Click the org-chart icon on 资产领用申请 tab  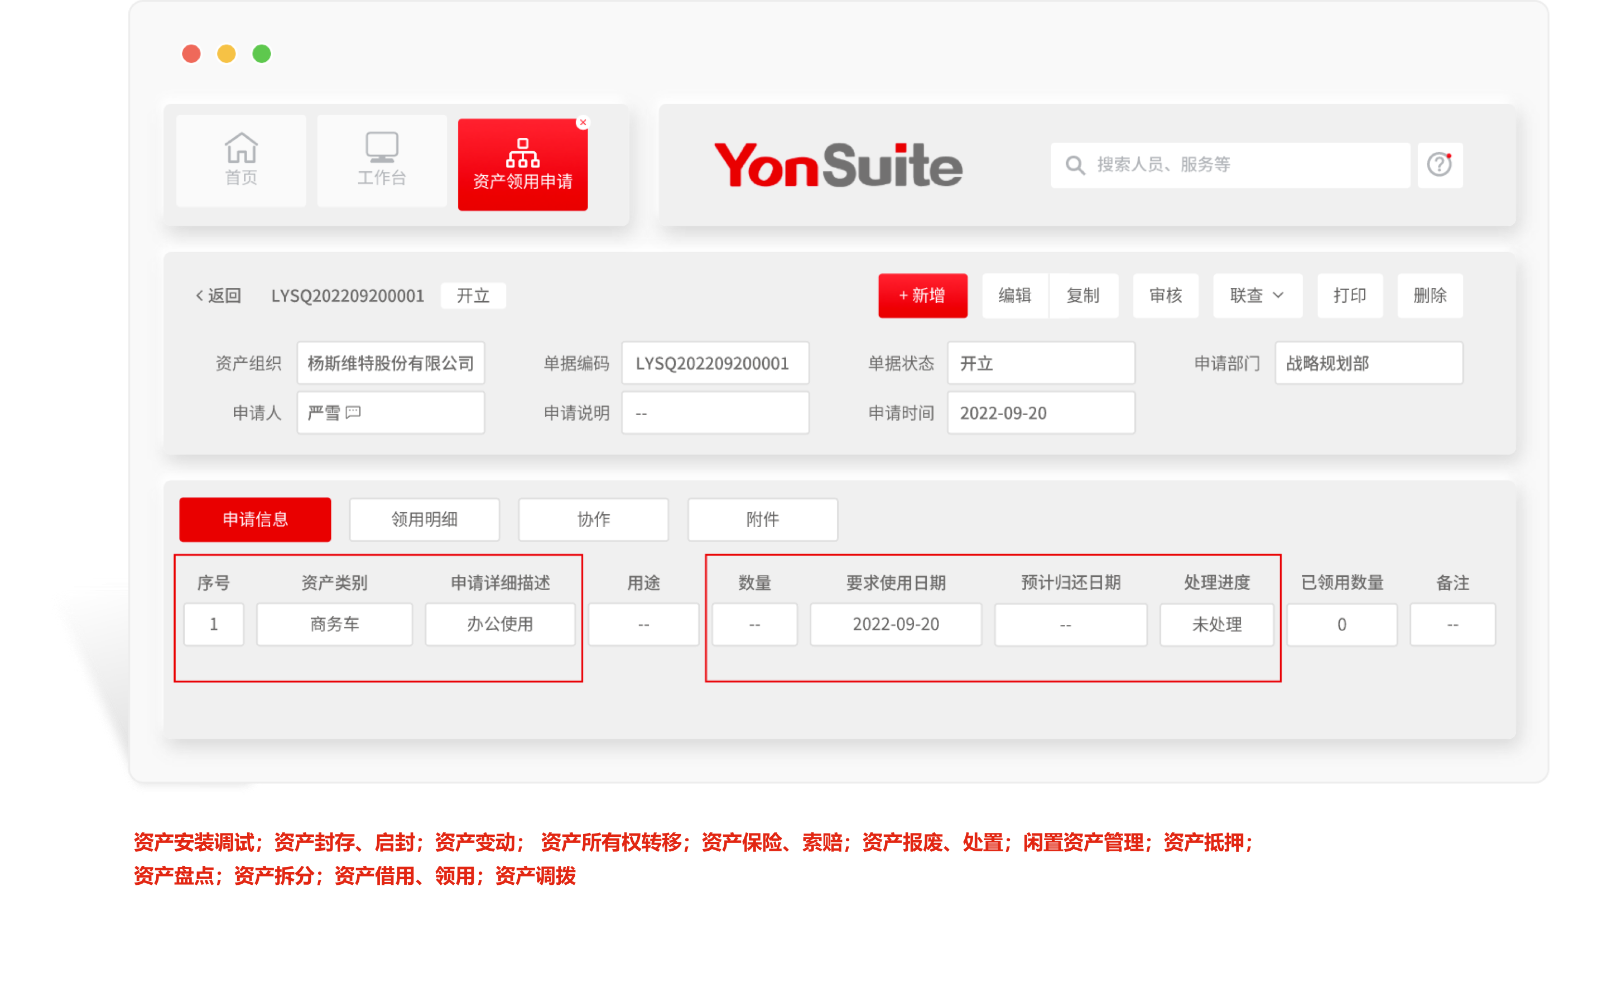click(x=522, y=155)
